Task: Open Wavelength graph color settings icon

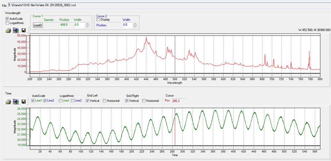Action: tap(16, 31)
